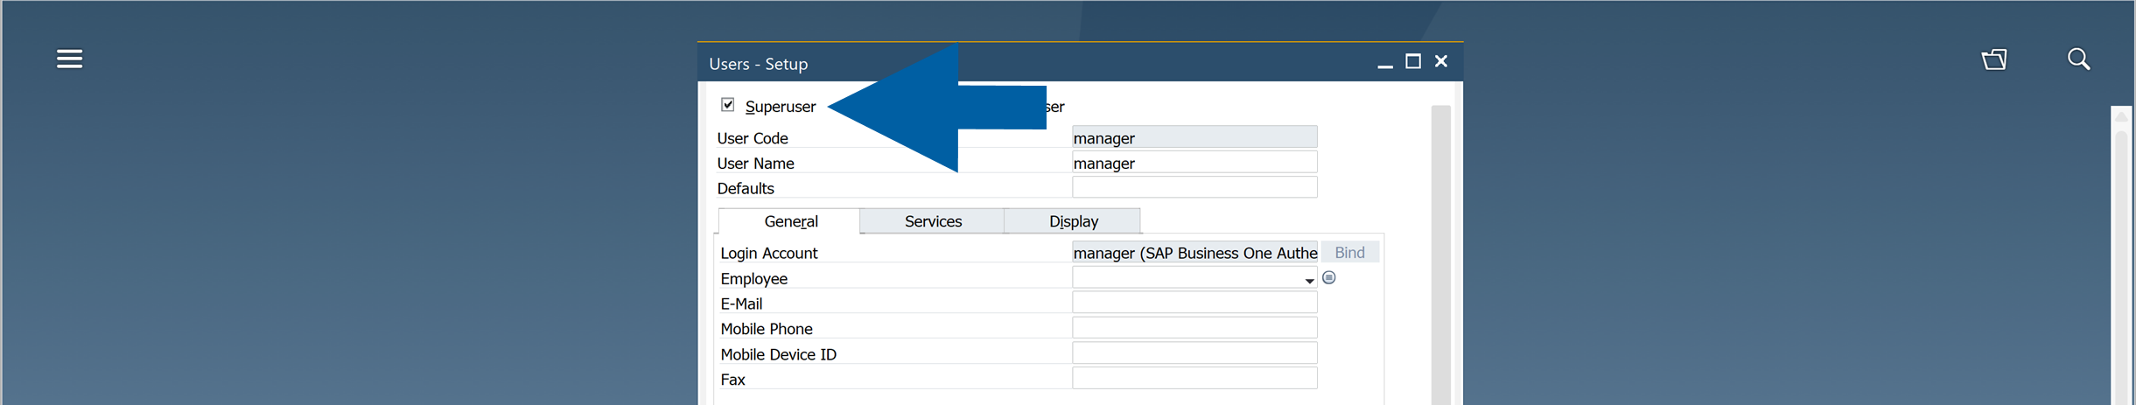Viewport: 2136px width, 405px height.
Task: Click the E-Mail input field
Action: point(1194,303)
